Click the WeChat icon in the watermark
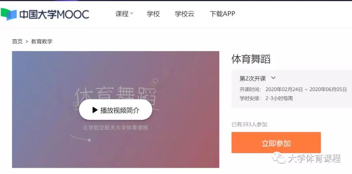This screenshot has height=174, width=352. coord(279,157)
